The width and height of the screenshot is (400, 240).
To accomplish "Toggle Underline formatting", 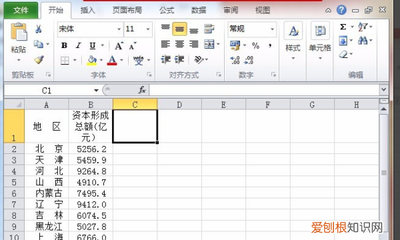I will click(93, 45).
